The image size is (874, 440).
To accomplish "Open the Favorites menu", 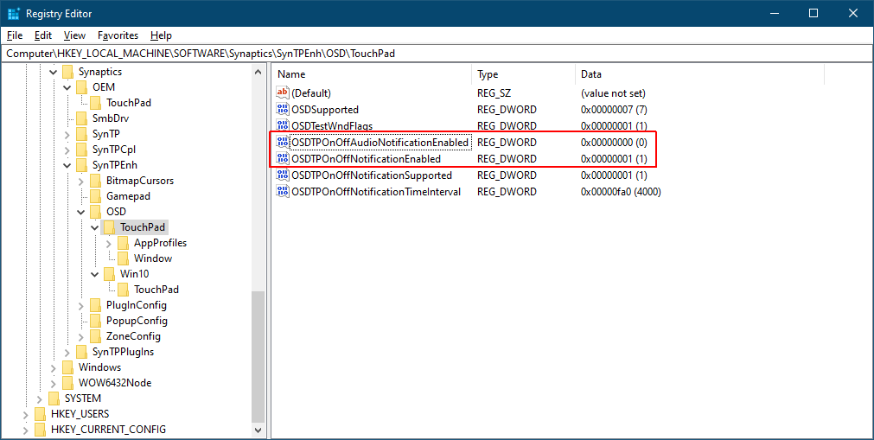I will click(118, 35).
